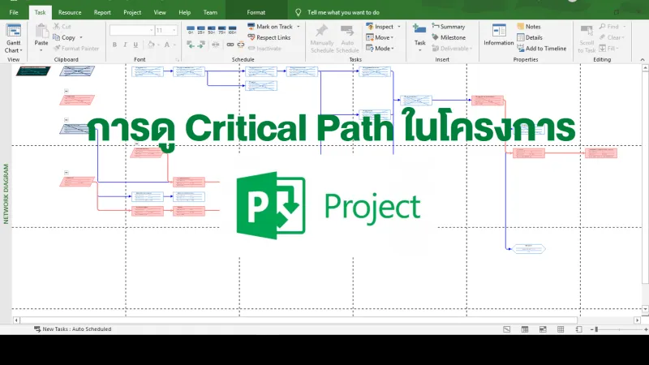Open the font size dropdown
Image resolution: width=649 pixels, height=365 pixels.
pos(174,30)
